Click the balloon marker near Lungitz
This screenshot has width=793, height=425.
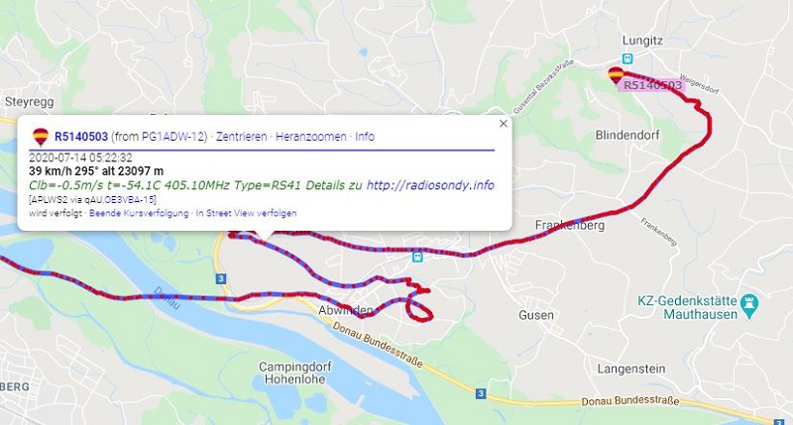coord(616,76)
